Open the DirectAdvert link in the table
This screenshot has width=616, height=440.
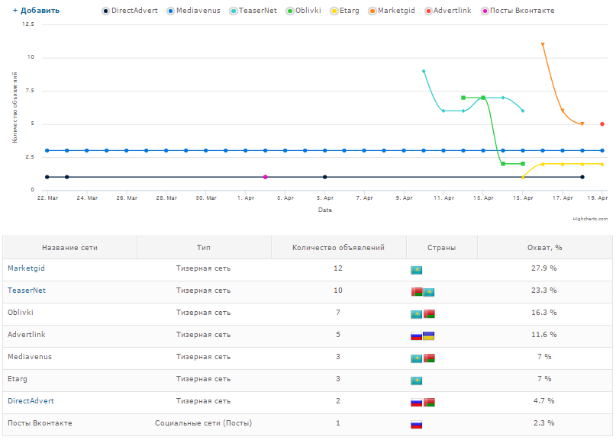click(x=31, y=401)
